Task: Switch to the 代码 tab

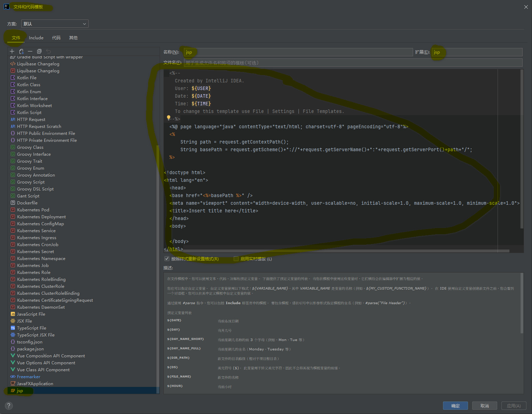Action: tap(56, 38)
